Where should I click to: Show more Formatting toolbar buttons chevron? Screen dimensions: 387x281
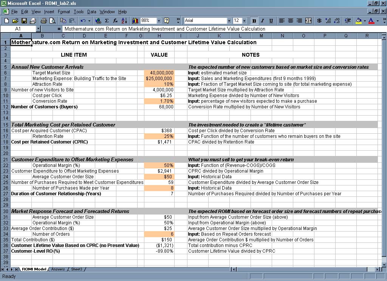pyautogui.click(x=384, y=20)
